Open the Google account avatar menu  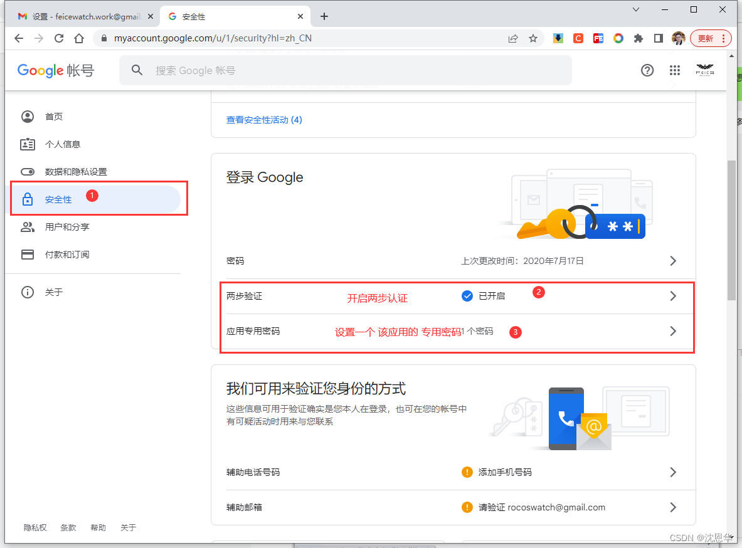click(x=704, y=70)
